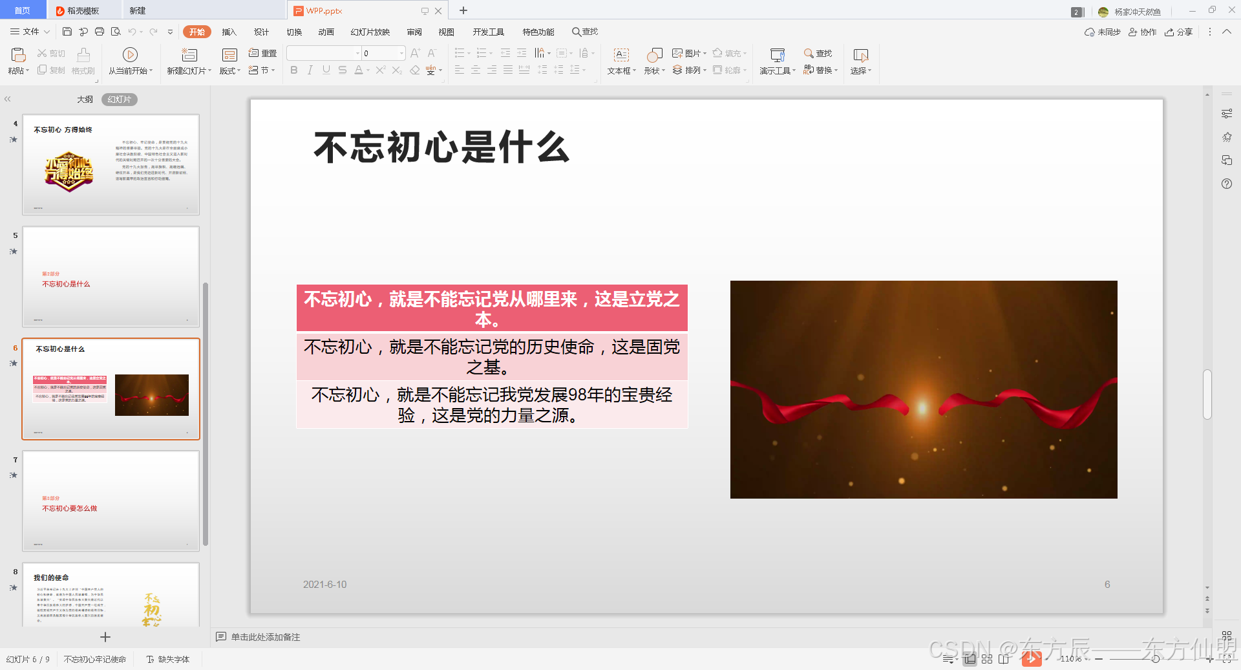Click the star animation icon in right sidebar
The height and width of the screenshot is (670, 1241).
pos(1227,137)
